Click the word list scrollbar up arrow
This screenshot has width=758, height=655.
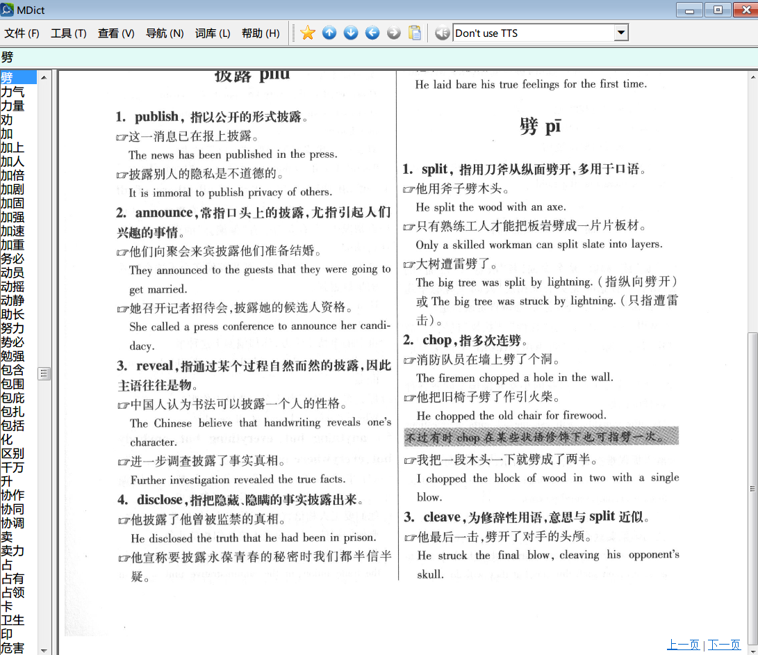click(x=44, y=77)
